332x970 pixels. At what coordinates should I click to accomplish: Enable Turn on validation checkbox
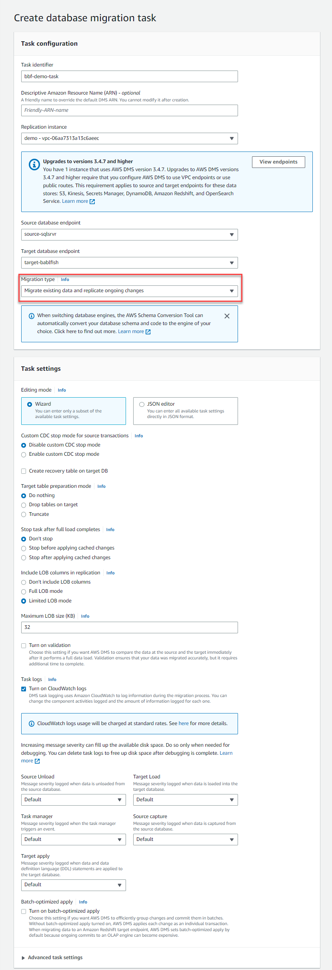point(24,645)
